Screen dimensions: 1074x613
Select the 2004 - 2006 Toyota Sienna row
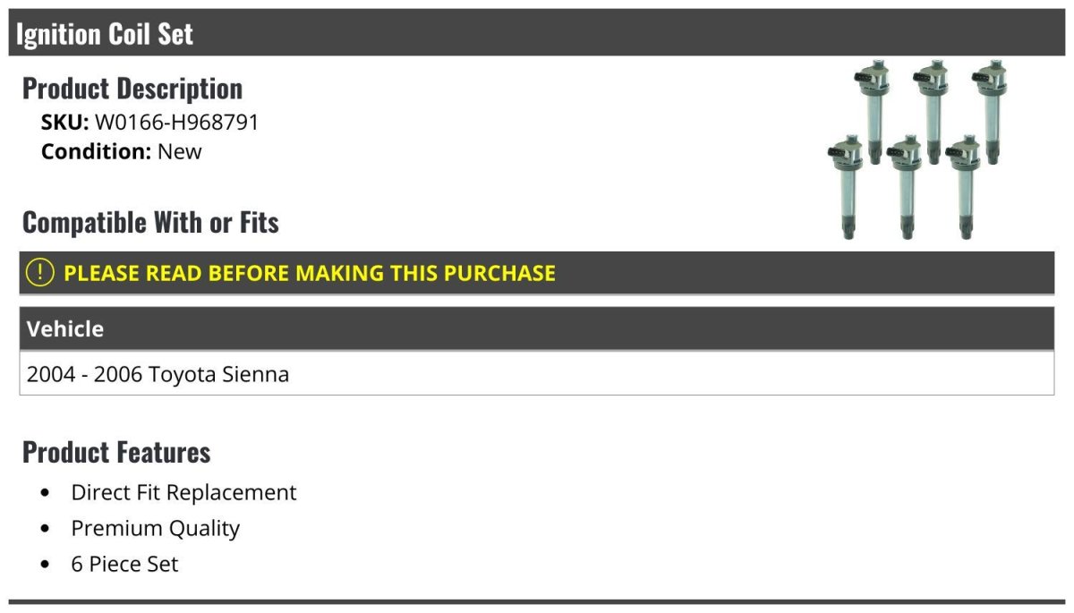[158, 374]
